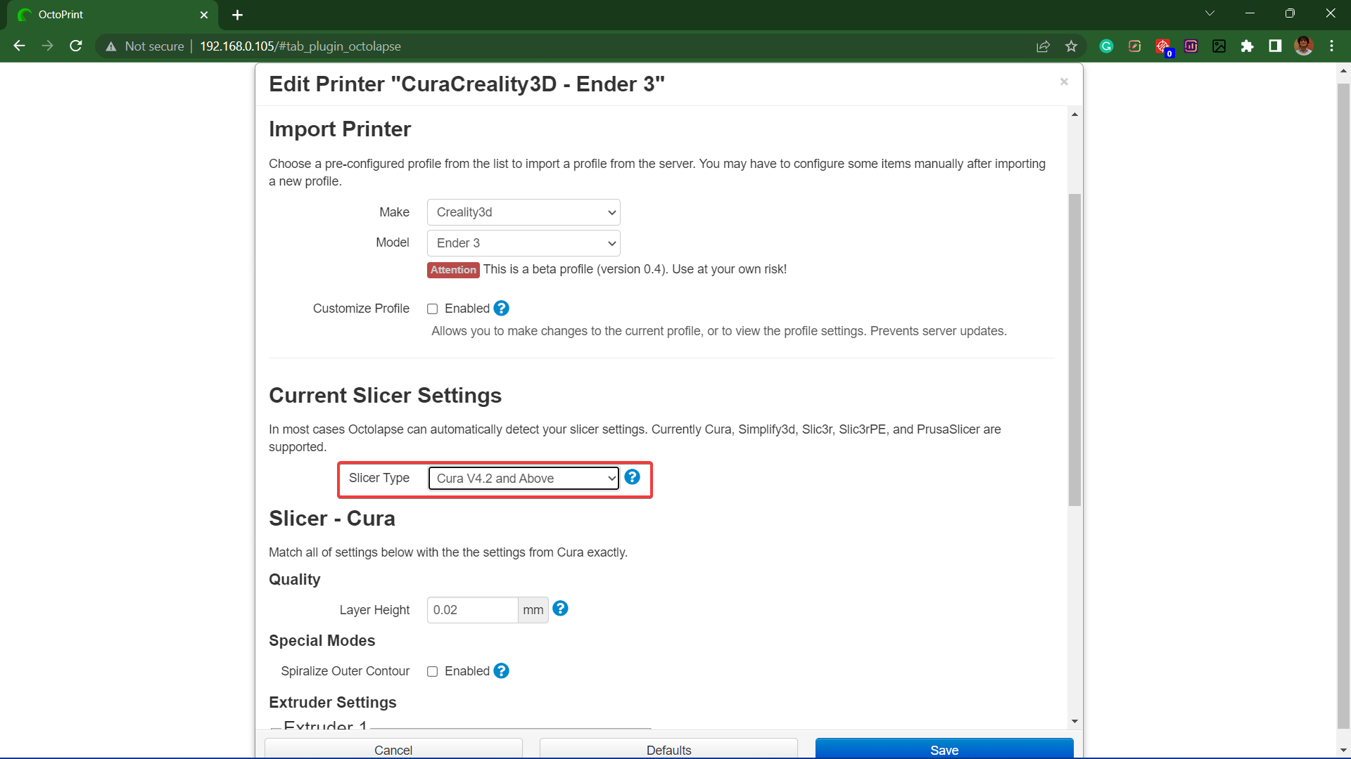Screen dimensions: 1351x759
Task: Click the Current Slicer Settings heading
Action: pyautogui.click(x=385, y=396)
